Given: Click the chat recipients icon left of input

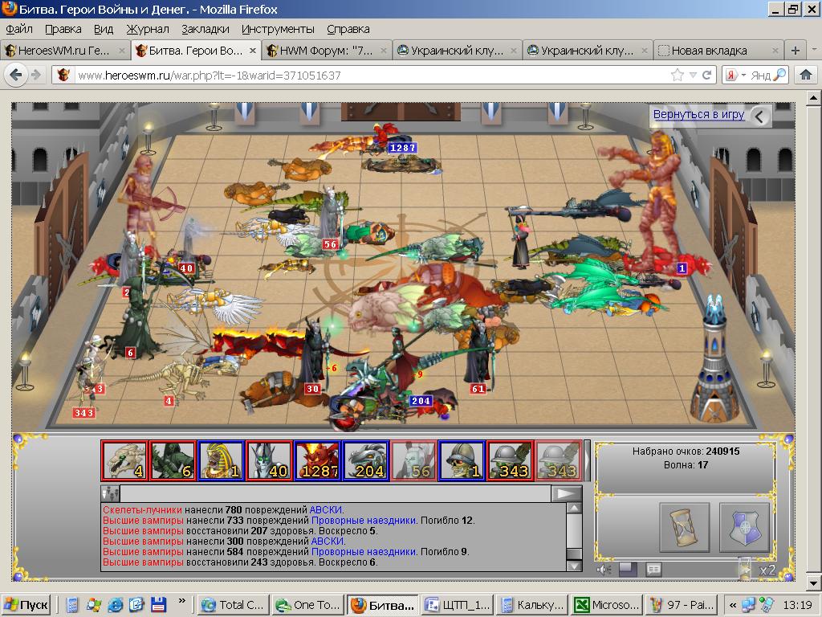Looking at the screenshot, I should (110, 494).
